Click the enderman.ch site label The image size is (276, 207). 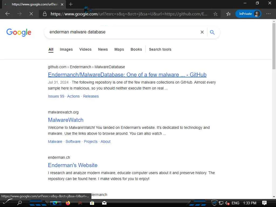(x=59, y=157)
